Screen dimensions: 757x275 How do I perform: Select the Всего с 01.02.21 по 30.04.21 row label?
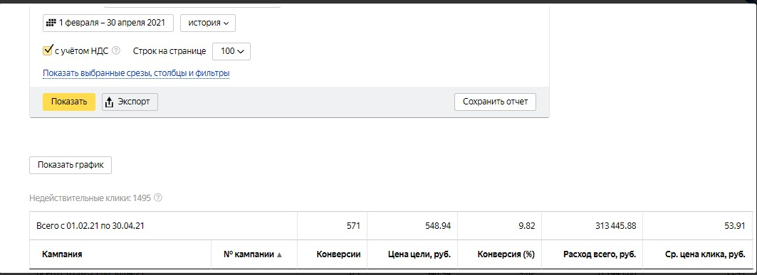90,226
